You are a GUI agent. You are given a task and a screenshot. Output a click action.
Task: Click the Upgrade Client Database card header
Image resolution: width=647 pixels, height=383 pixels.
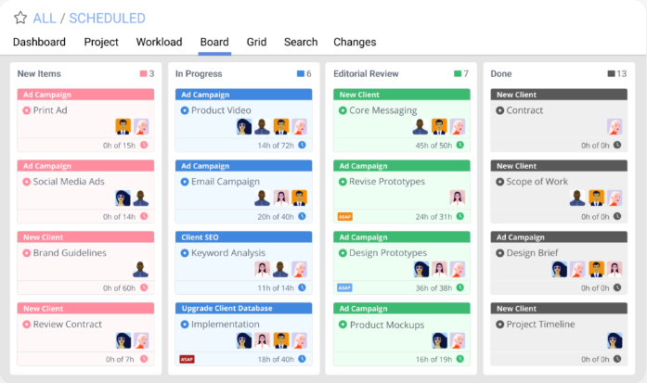pos(243,309)
